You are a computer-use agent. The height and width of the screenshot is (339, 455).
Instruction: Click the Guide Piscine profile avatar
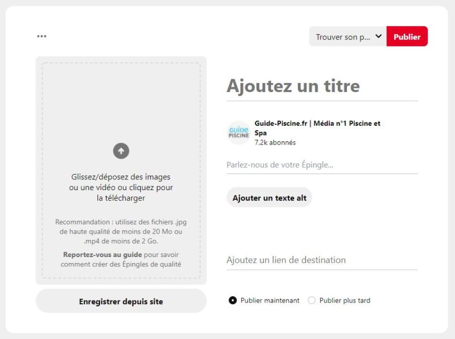(239, 133)
